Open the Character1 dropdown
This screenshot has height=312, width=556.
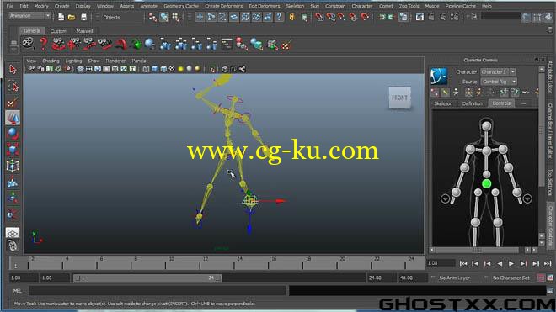pyautogui.click(x=498, y=71)
